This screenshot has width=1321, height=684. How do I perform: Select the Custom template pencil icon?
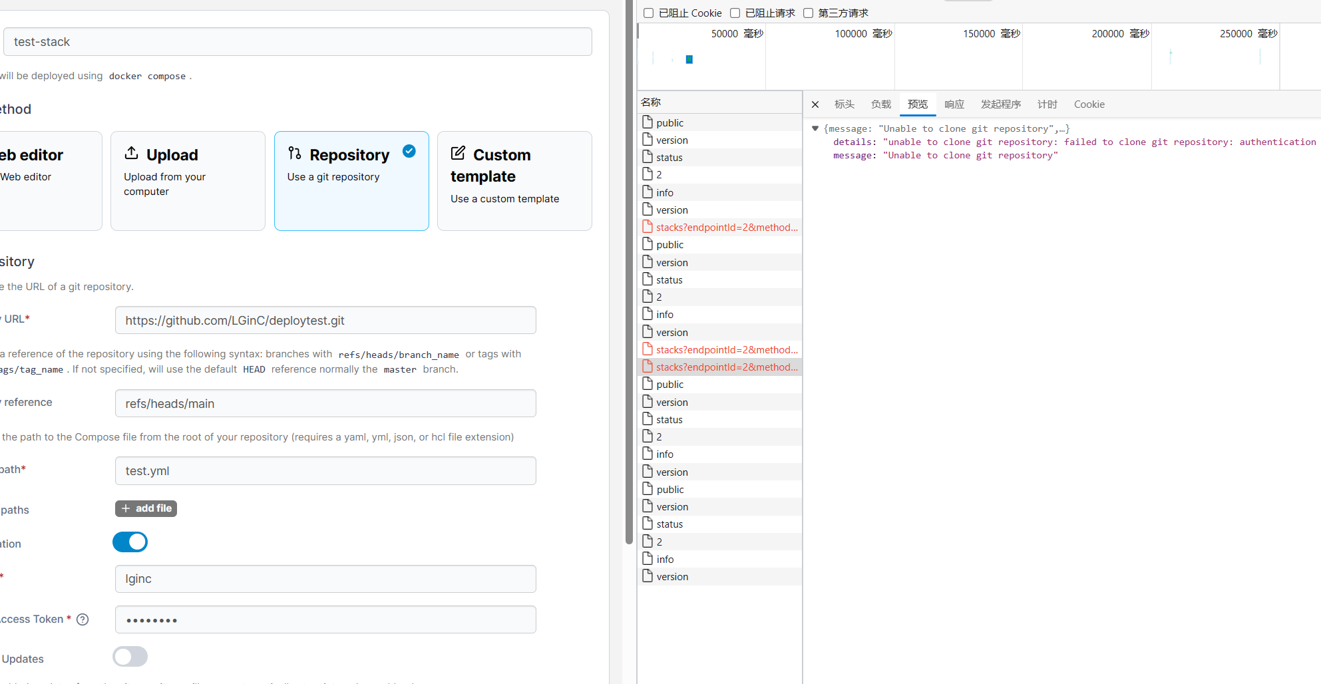coord(458,152)
